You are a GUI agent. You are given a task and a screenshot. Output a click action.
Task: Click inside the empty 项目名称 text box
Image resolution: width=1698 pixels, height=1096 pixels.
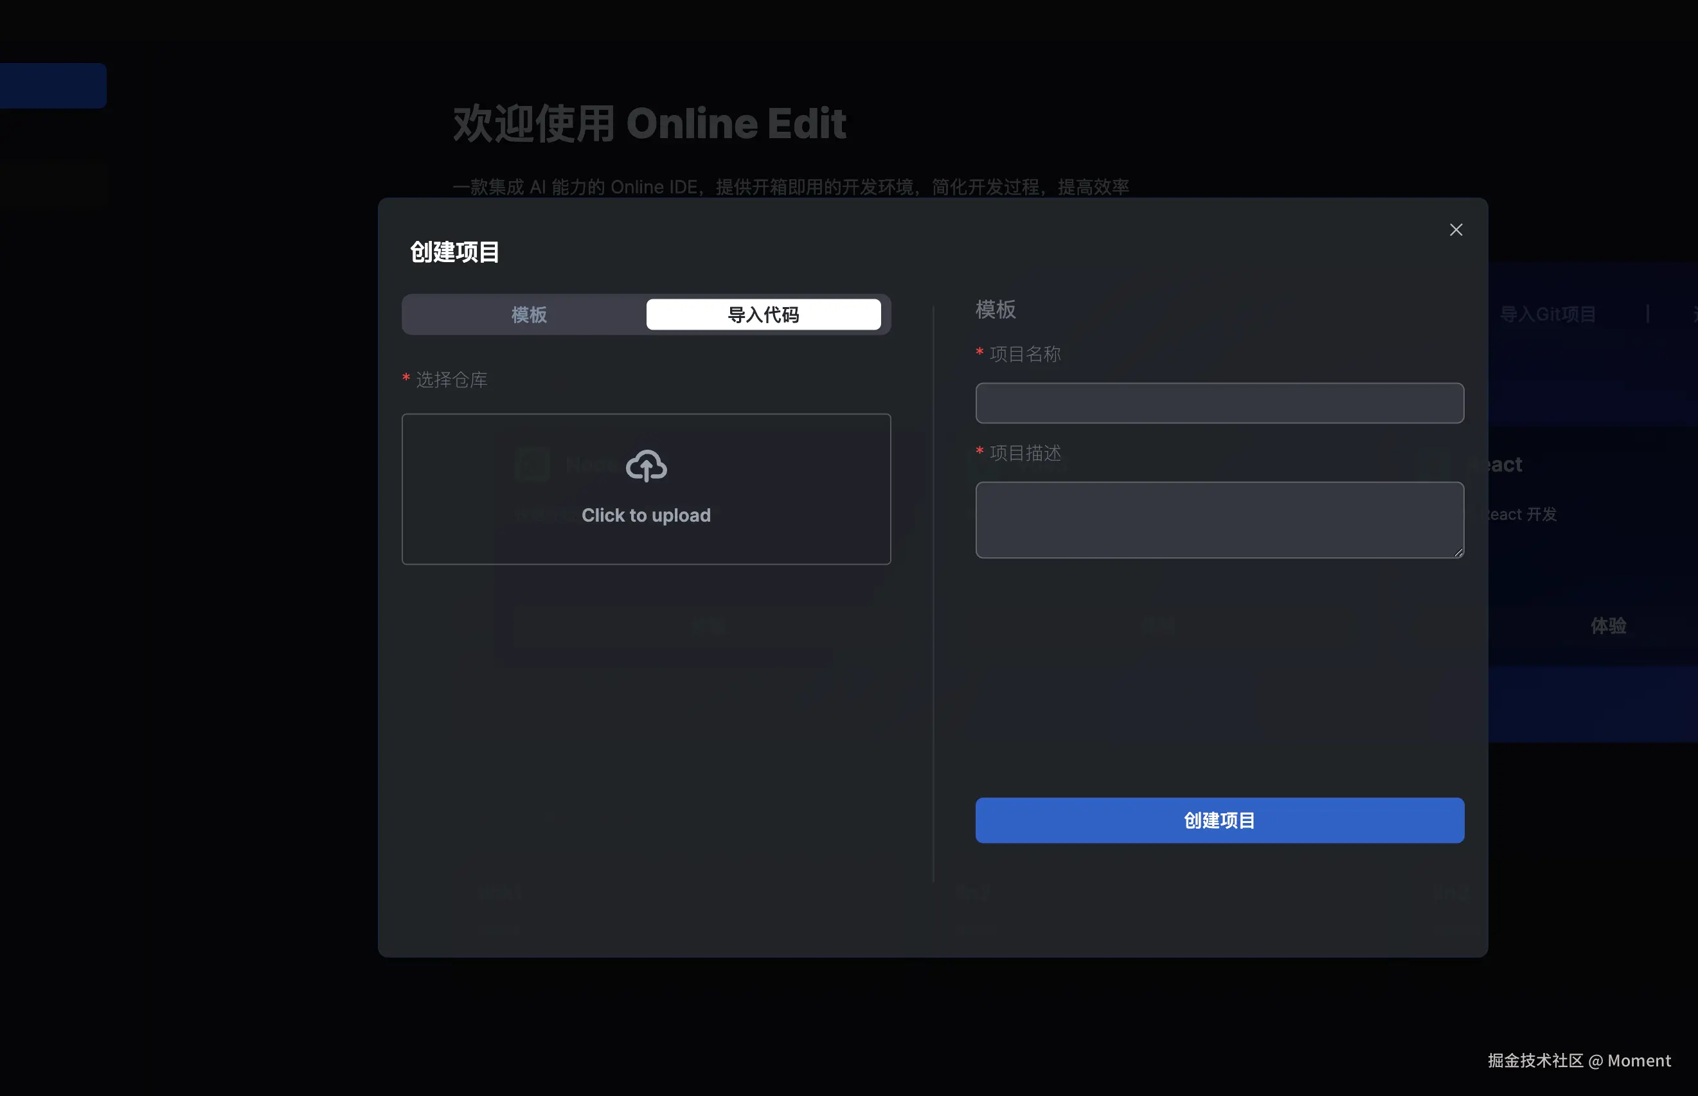click(x=1218, y=403)
